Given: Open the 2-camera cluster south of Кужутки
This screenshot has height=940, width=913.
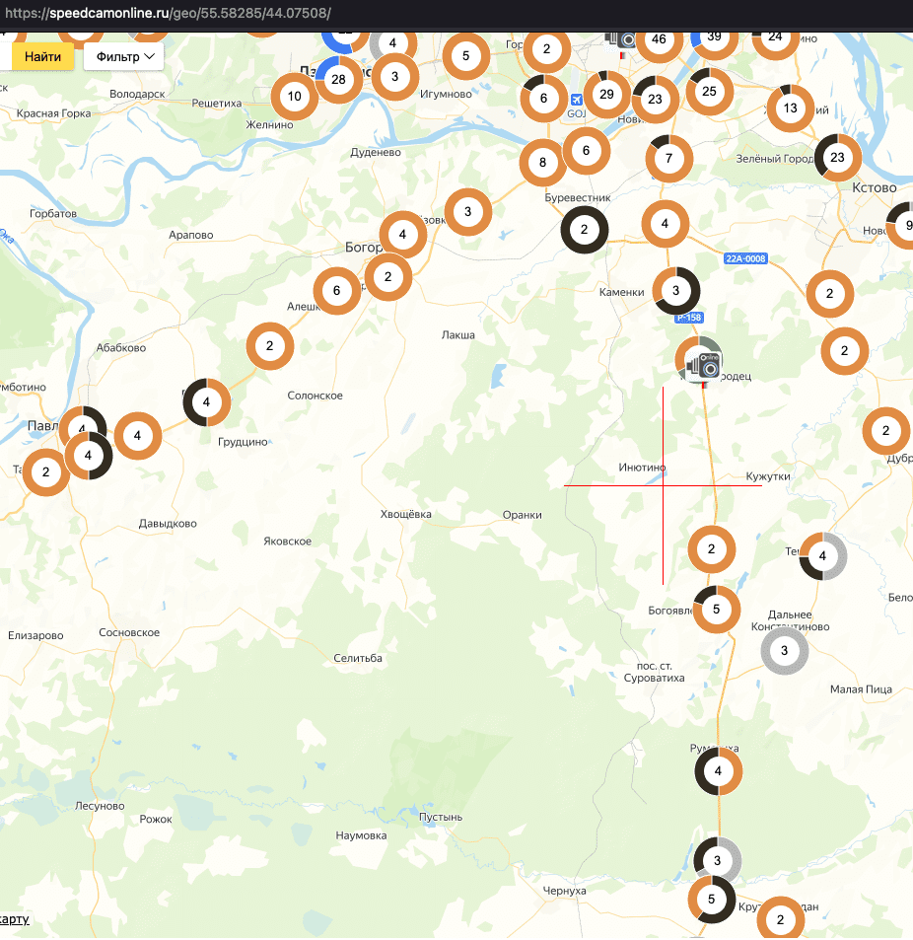Looking at the screenshot, I should pyautogui.click(x=711, y=549).
